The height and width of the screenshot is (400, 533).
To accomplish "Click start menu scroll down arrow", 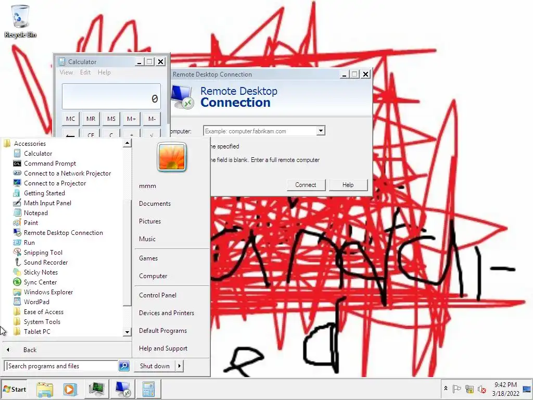I will click(127, 332).
